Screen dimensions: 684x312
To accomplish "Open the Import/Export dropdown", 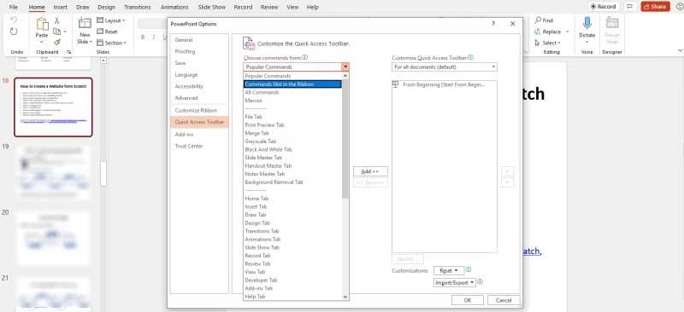I will [x=455, y=282].
